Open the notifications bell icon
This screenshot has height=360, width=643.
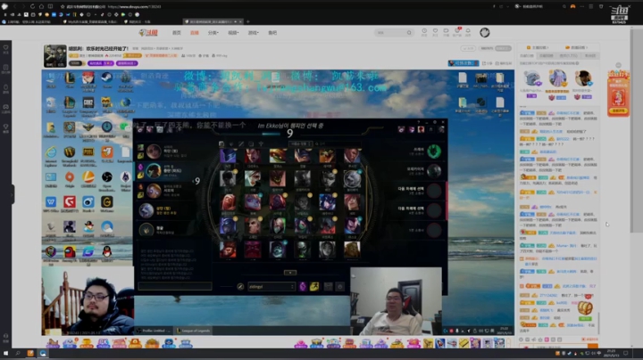click(468, 32)
